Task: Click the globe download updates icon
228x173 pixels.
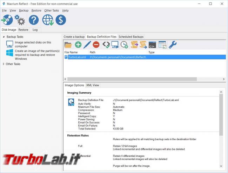Action: point(48,20)
